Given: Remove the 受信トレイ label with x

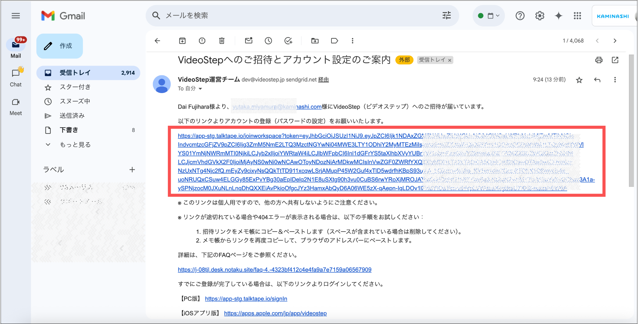Looking at the screenshot, I should [x=450, y=60].
